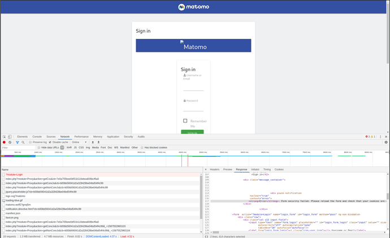Image resolution: width=390 pixels, height=238 pixels.
Task: Close the DevTools panel
Action: click(386, 136)
